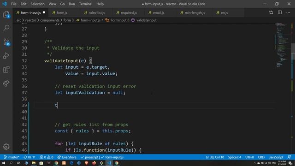Split the editor to the right

coord(280,12)
